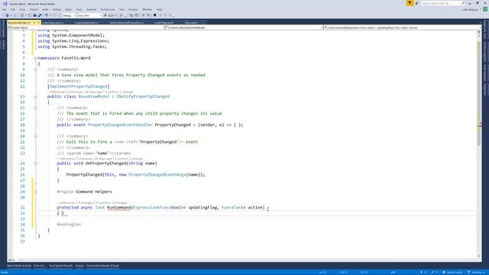Click the user account avatar icon
The width and height of the screenshot is (489, 275).
point(485,10)
